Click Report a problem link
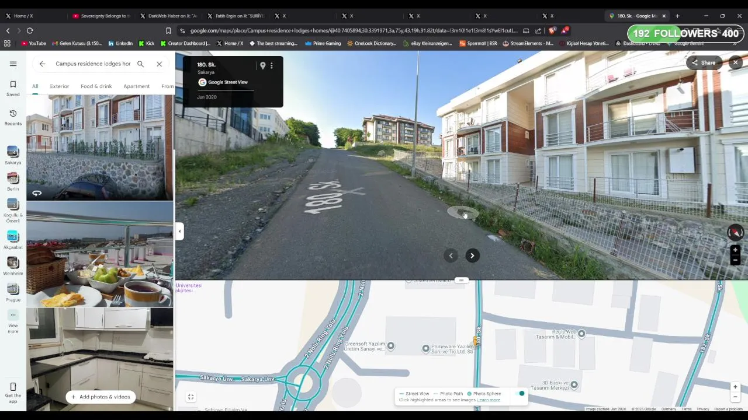The width and height of the screenshot is (748, 420). pyautogui.click(x=728, y=409)
